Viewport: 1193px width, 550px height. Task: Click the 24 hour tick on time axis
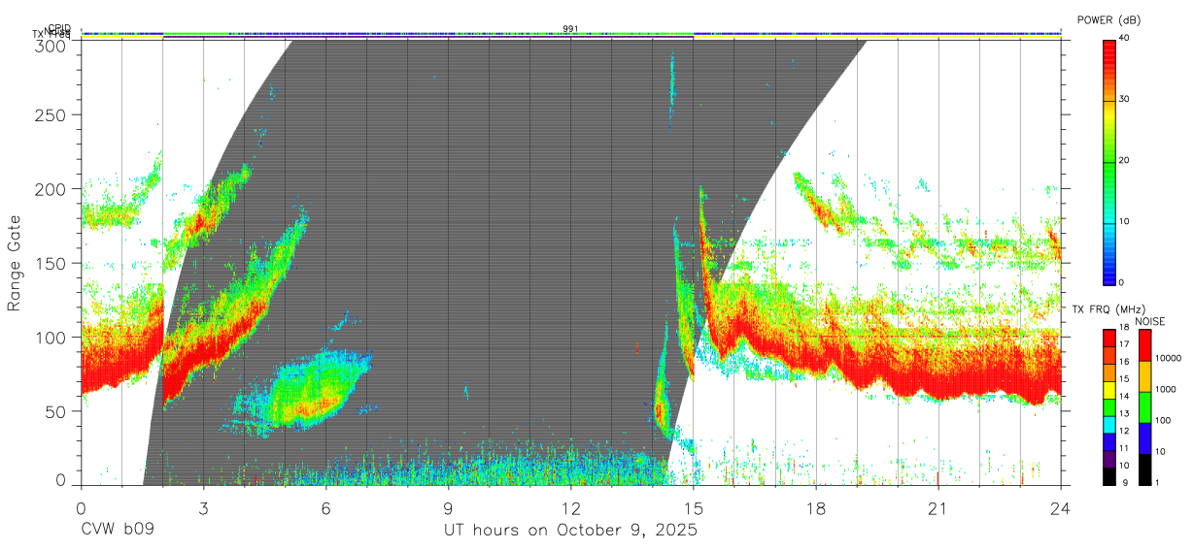1061,508
